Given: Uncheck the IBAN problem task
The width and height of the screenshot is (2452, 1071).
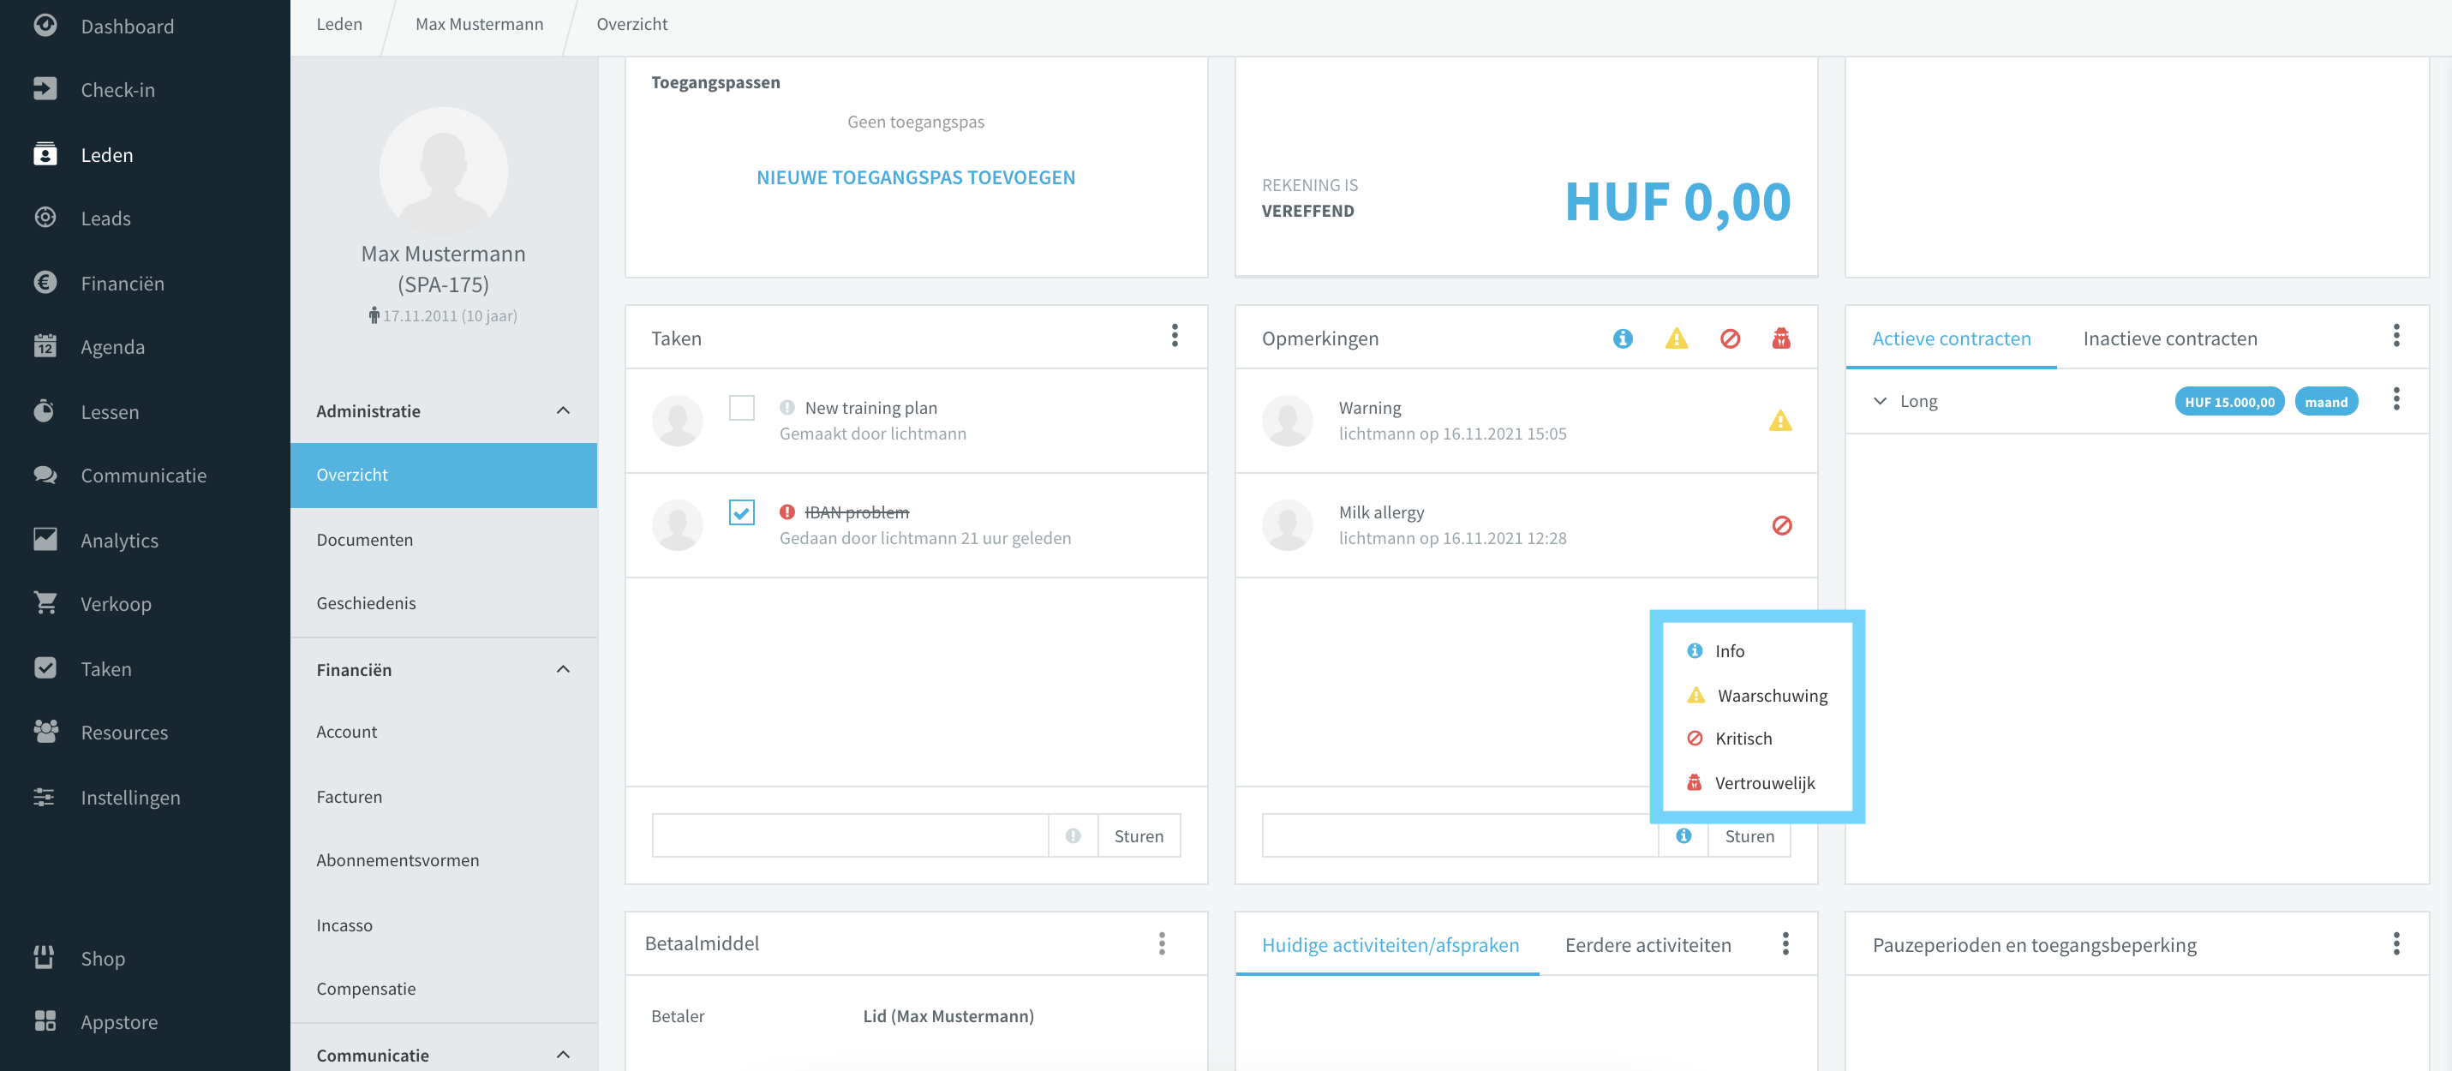Looking at the screenshot, I should pos(741,512).
